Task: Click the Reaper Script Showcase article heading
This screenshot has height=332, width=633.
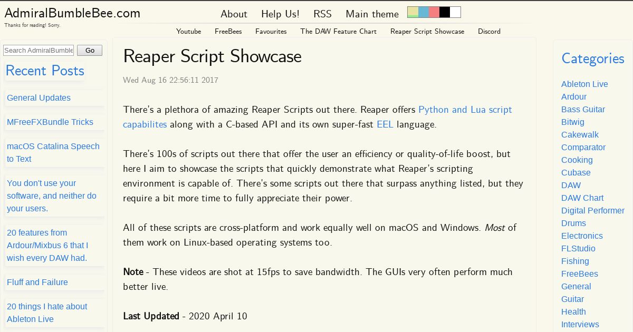Action: tap(212, 56)
